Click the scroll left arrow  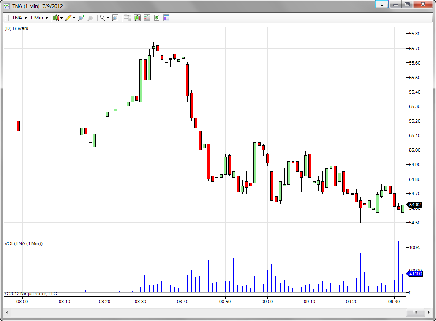pos(7,312)
